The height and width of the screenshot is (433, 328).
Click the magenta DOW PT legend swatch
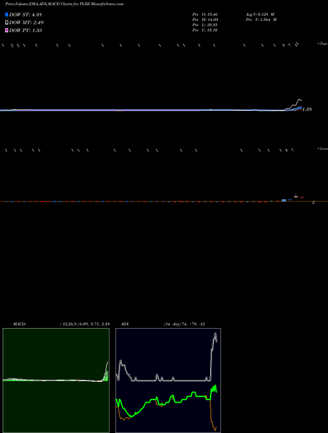click(7, 30)
